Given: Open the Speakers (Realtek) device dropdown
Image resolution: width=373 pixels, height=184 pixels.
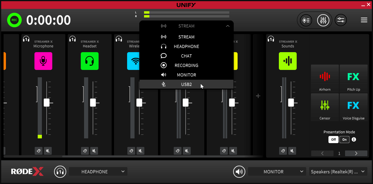Looking at the screenshot, I should click(338, 171).
